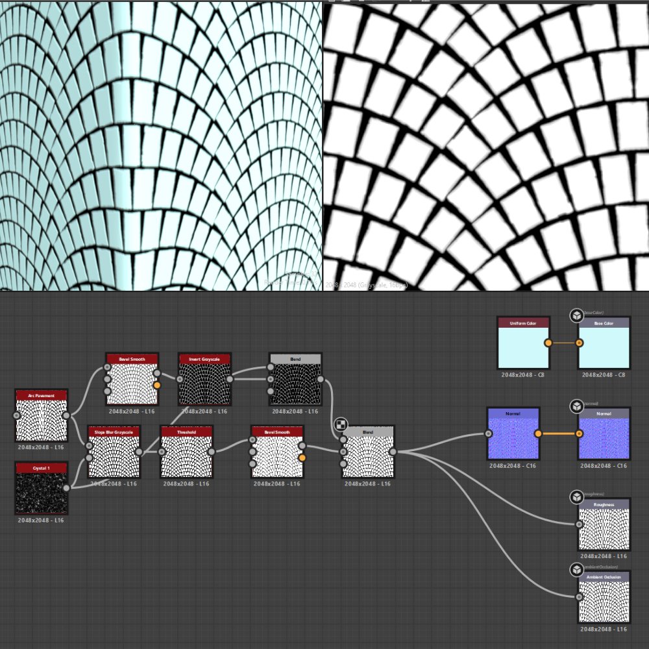Click the Arc Pavement output connector

click(x=66, y=415)
